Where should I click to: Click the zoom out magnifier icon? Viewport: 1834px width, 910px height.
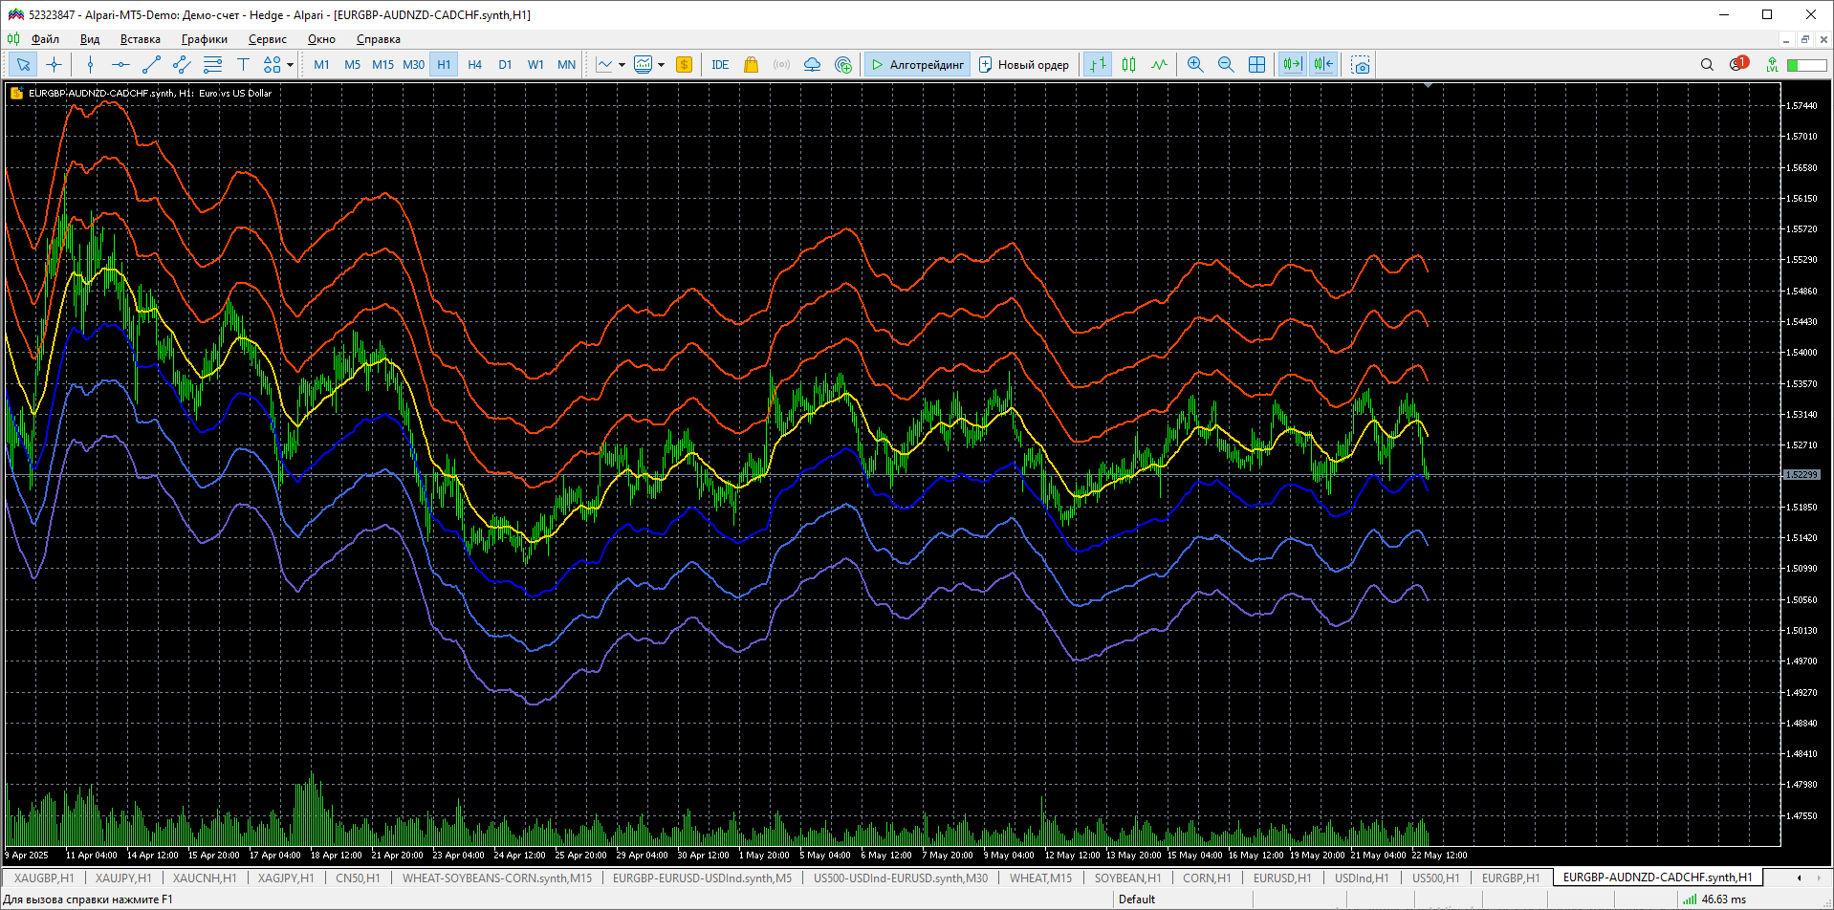click(x=1225, y=65)
